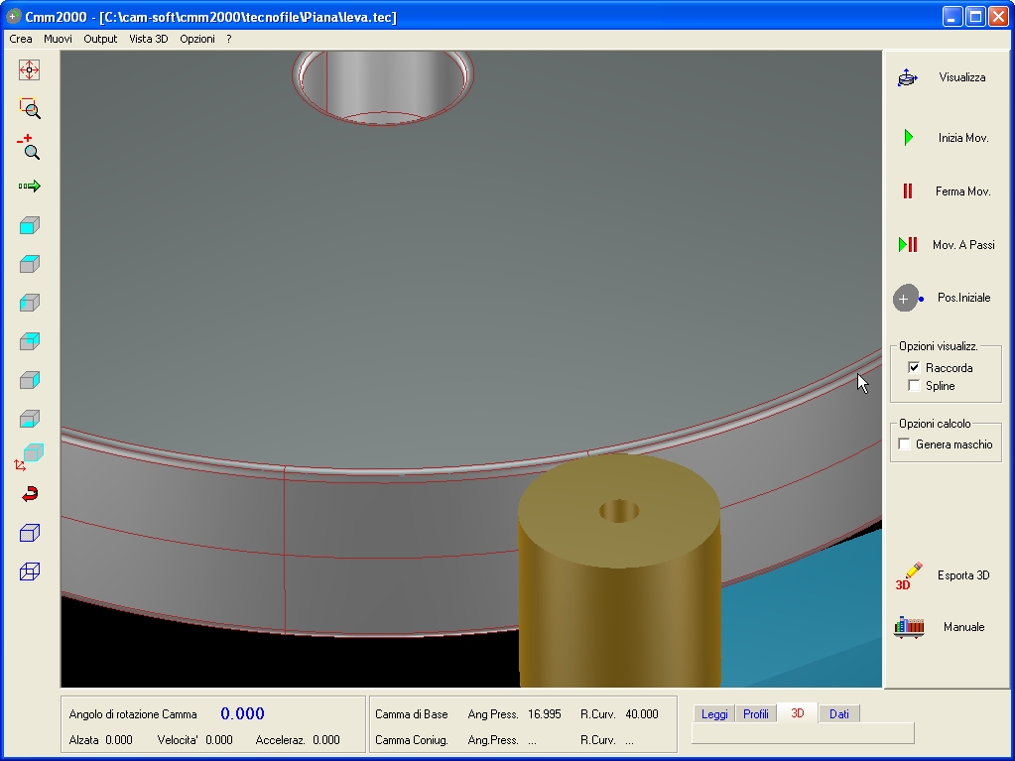Click the Ang Press. value 16.995
This screenshot has height=761, width=1015.
[545, 714]
